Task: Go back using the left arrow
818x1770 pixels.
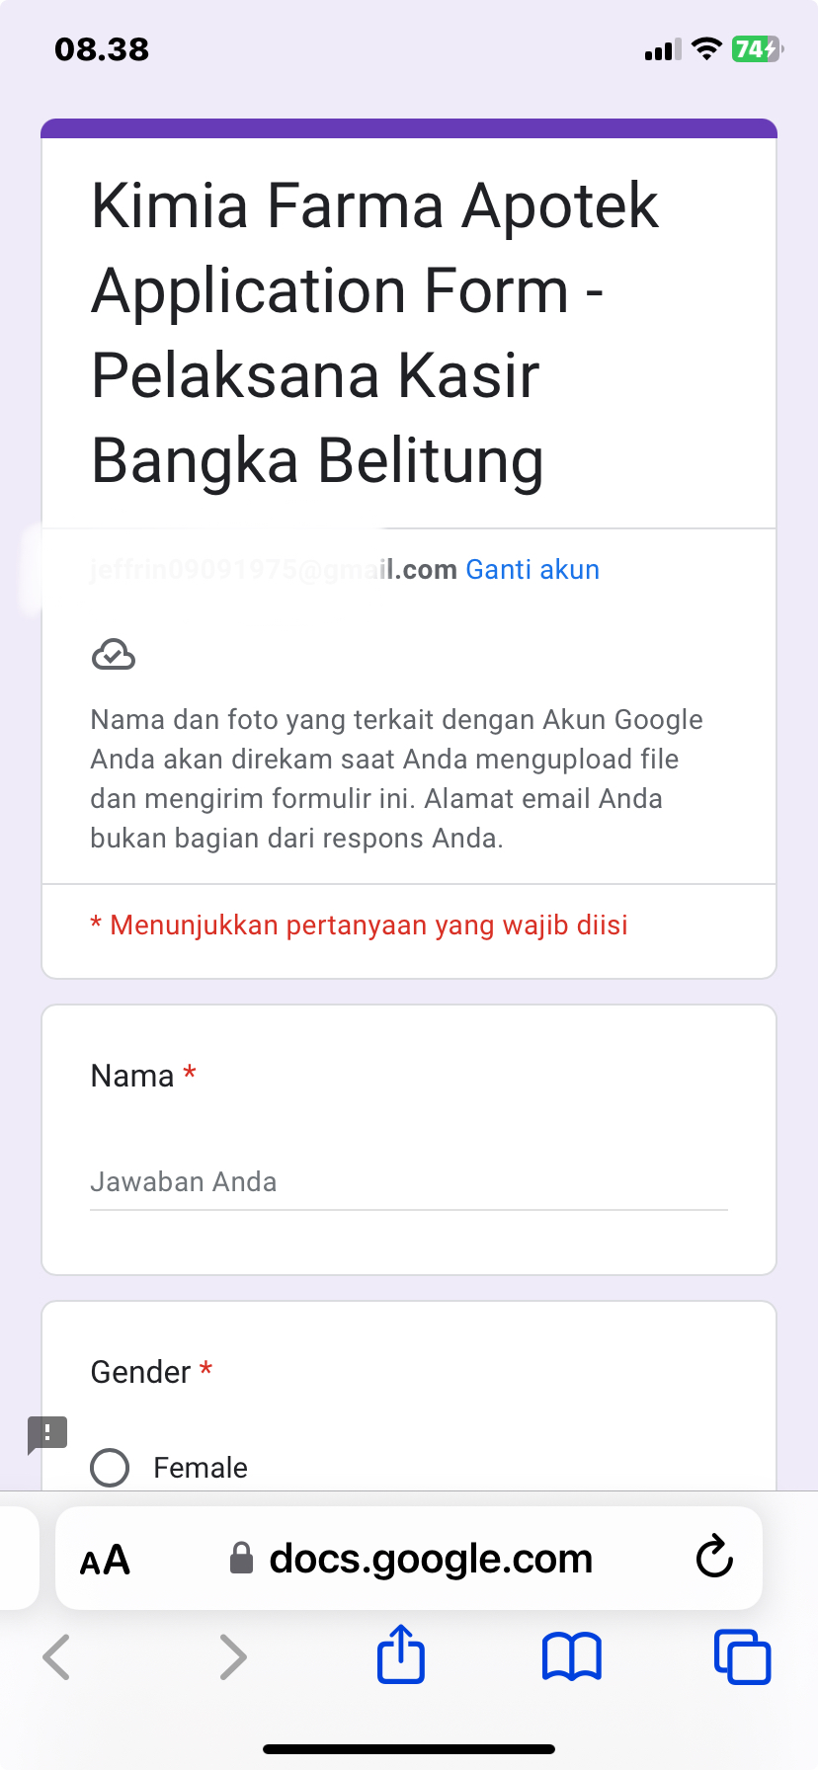Action: (57, 1656)
